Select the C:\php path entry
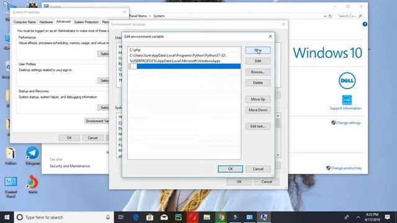 coord(184,50)
